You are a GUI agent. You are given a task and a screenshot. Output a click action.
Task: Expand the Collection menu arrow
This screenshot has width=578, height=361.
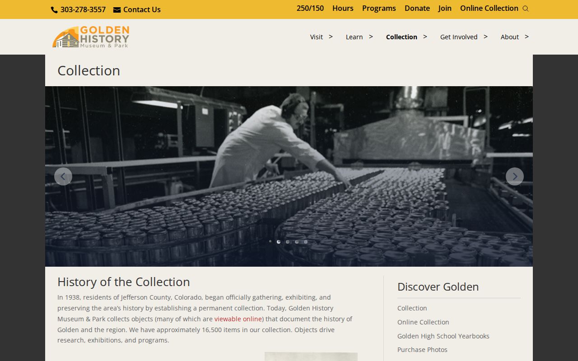pyautogui.click(x=425, y=37)
